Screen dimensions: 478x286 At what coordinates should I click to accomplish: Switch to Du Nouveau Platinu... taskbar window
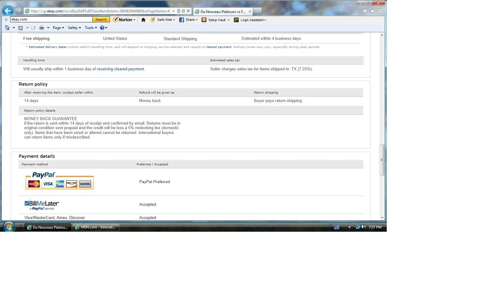48,227
